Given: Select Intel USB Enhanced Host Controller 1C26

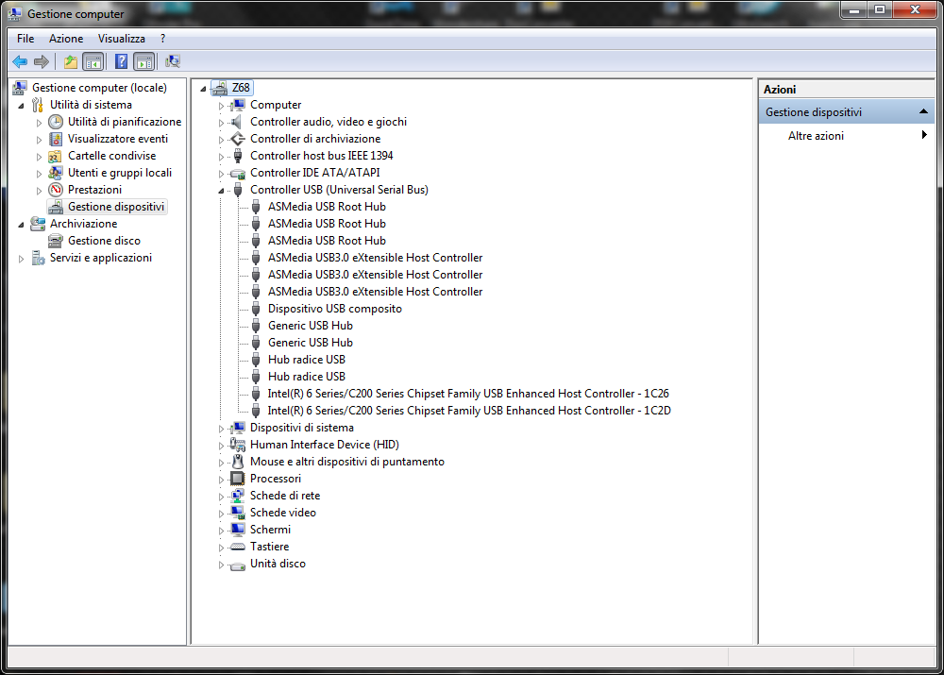Looking at the screenshot, I should pos(468,393).
